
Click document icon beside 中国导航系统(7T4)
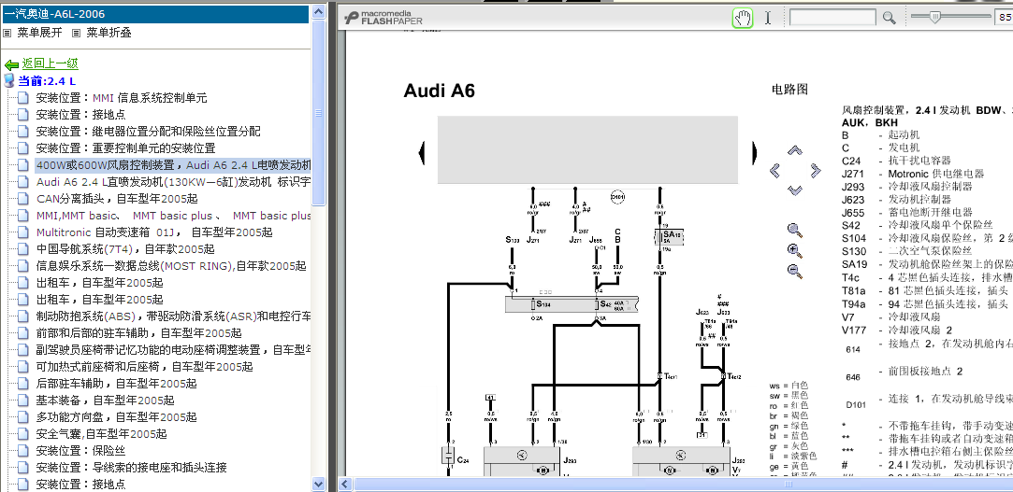(x=23, y=249)
